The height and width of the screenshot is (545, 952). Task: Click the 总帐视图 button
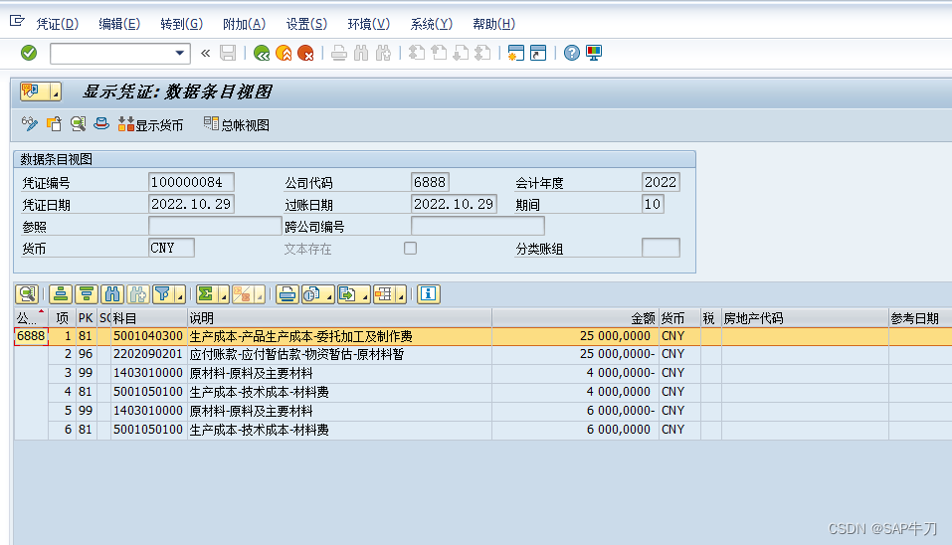(x=237, y=125)
